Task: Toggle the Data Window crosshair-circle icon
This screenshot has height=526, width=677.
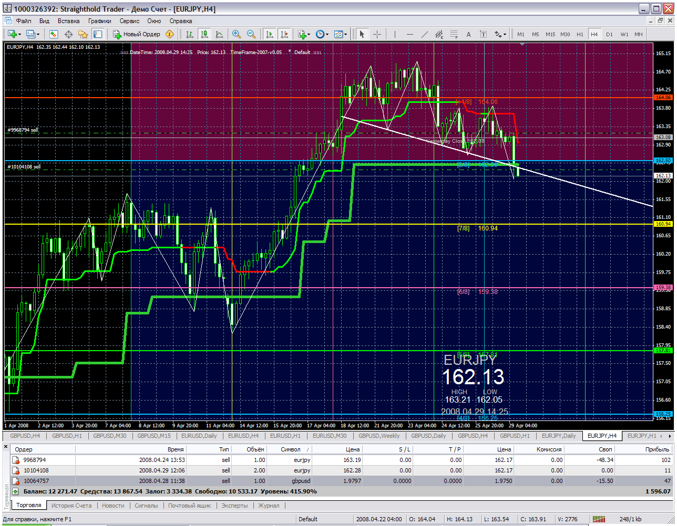Action: (68, 34)
